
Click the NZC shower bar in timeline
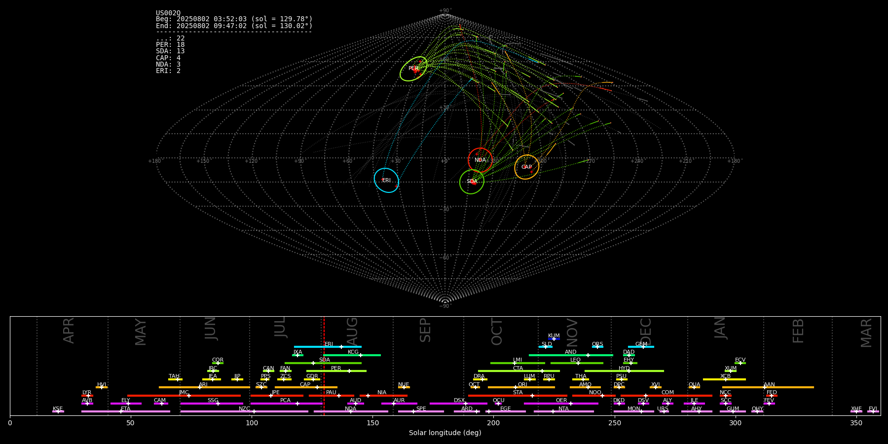pyautogui.click(x=244, y=411)
